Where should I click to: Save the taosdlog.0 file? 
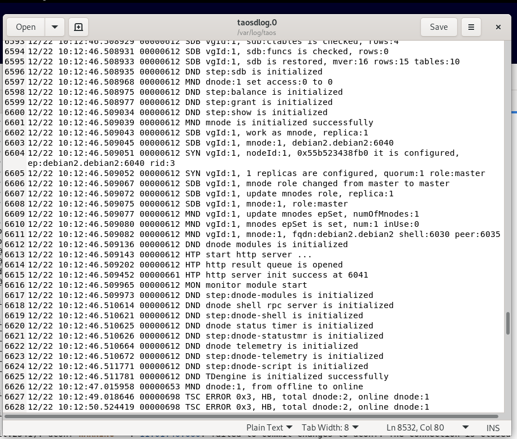point(438,27)
